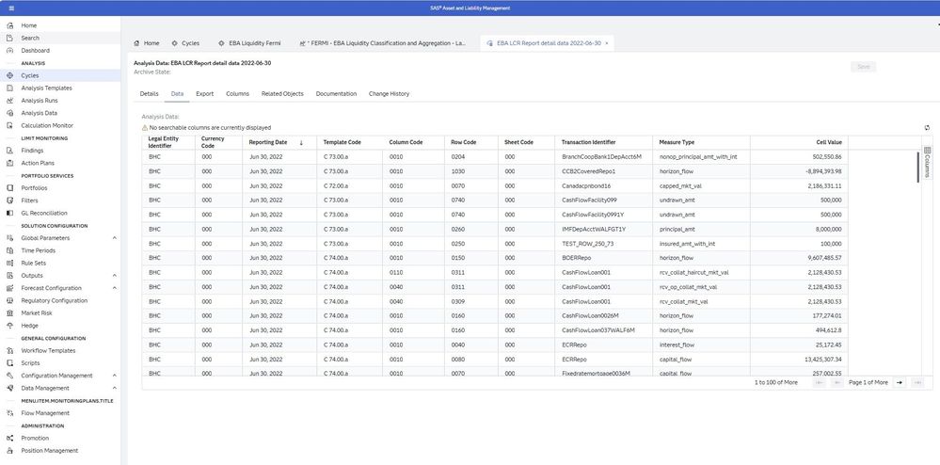Screen dimensions: 940x465
Task: Select the 13,425,307.34 cell value
Action: pyautogui.click(x=799, y=360)
